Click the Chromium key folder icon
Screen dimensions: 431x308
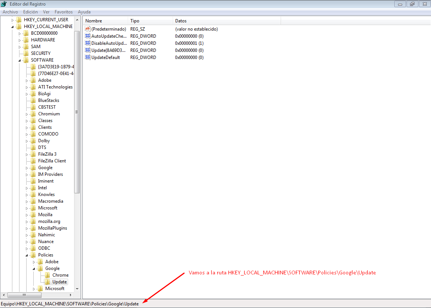point(33,114)
